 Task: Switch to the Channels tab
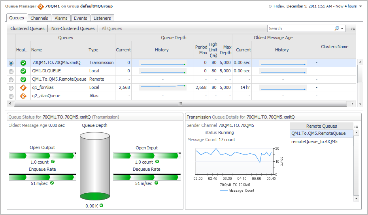tap(39, 18)
